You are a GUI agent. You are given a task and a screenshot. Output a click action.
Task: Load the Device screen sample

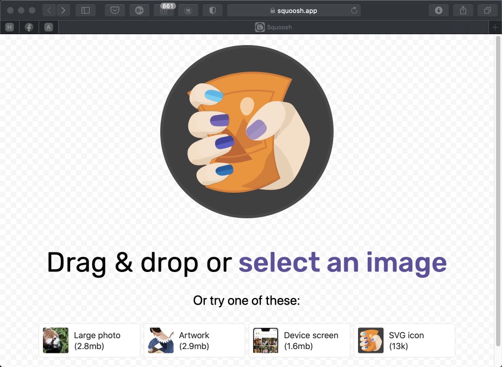click(x=299, y=340)
